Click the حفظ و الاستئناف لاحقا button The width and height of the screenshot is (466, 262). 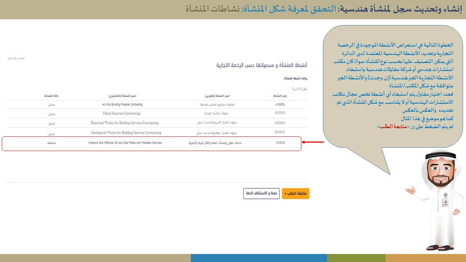[x=261, y=193]
